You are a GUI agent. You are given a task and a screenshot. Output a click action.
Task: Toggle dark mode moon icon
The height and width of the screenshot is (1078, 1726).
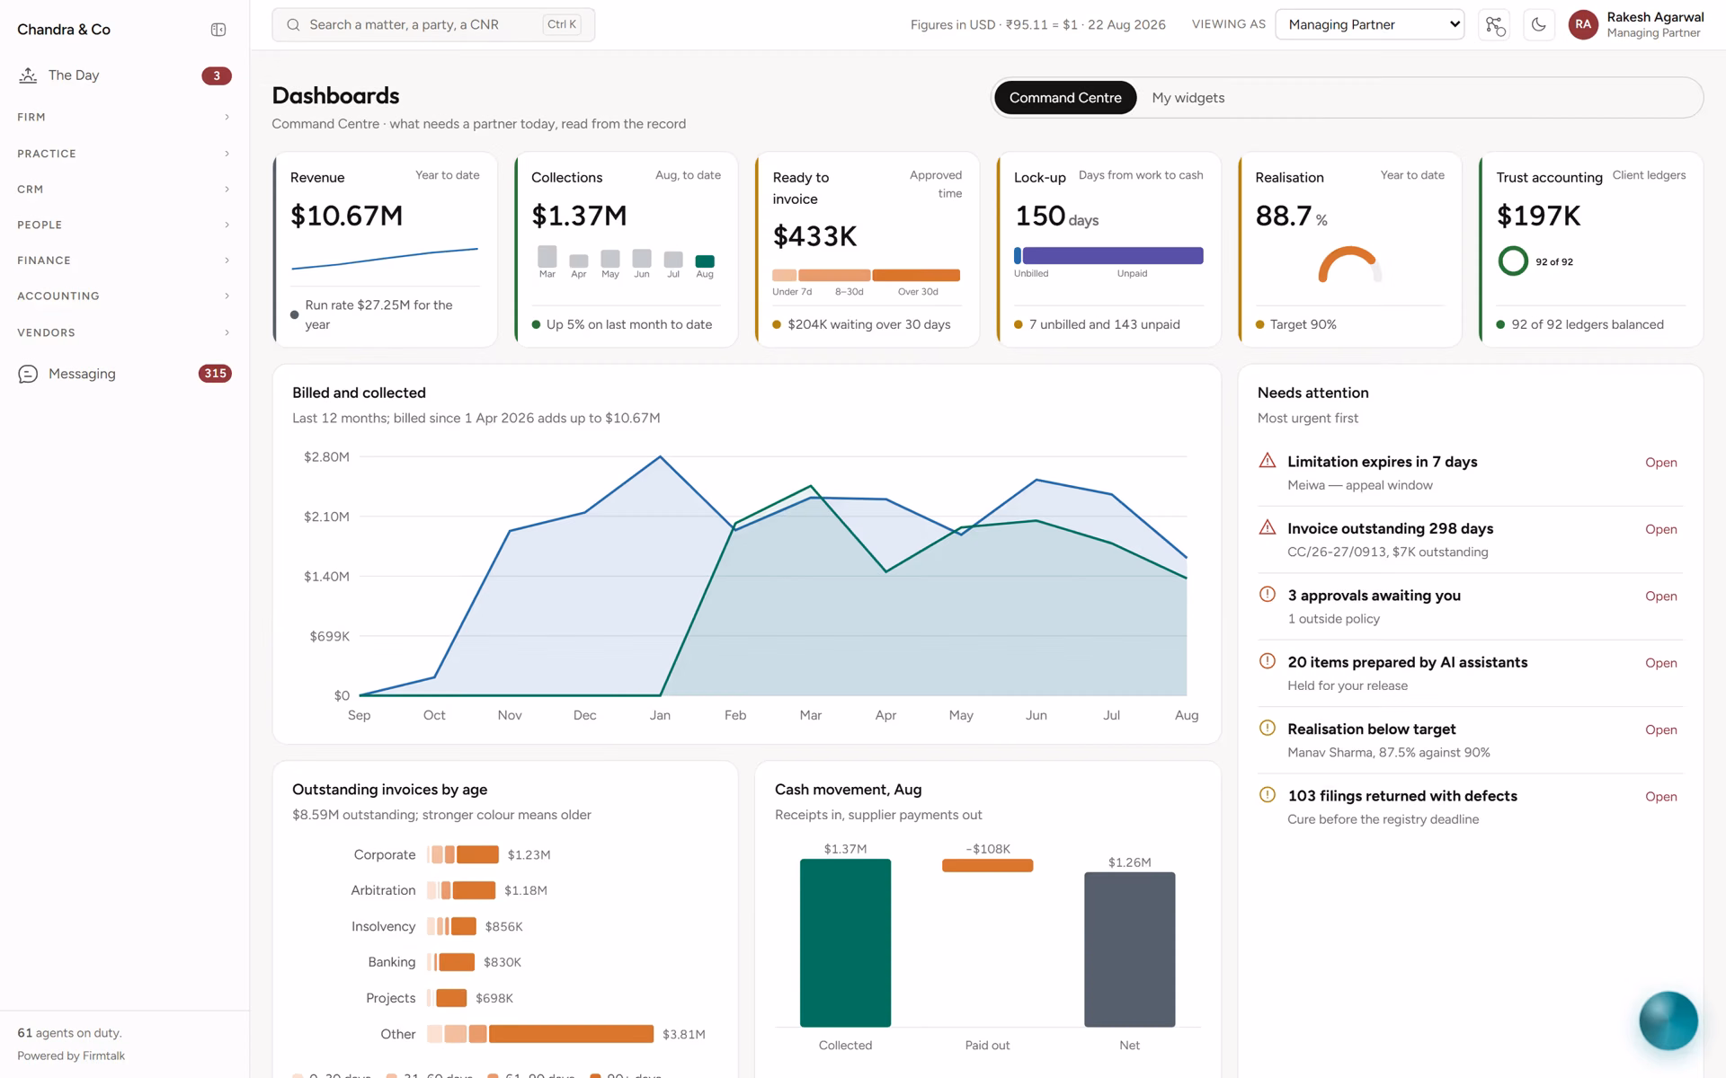1539,25
